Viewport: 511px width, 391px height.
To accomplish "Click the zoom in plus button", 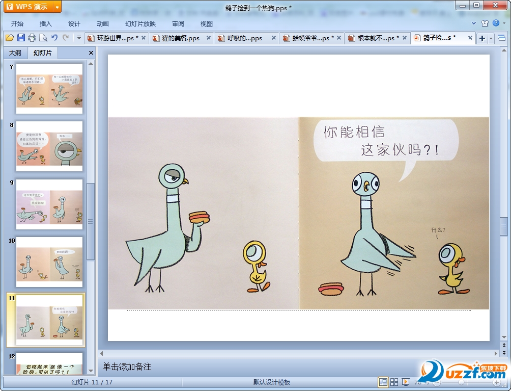I will pos(497,382).
